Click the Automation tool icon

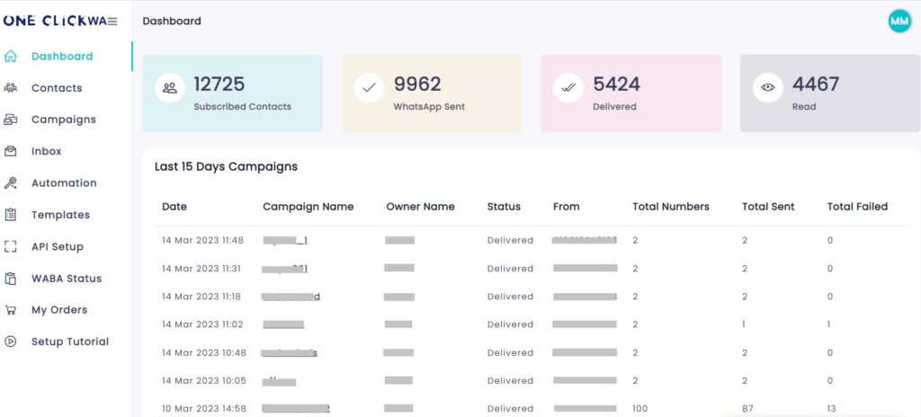[x=11, y=183]
